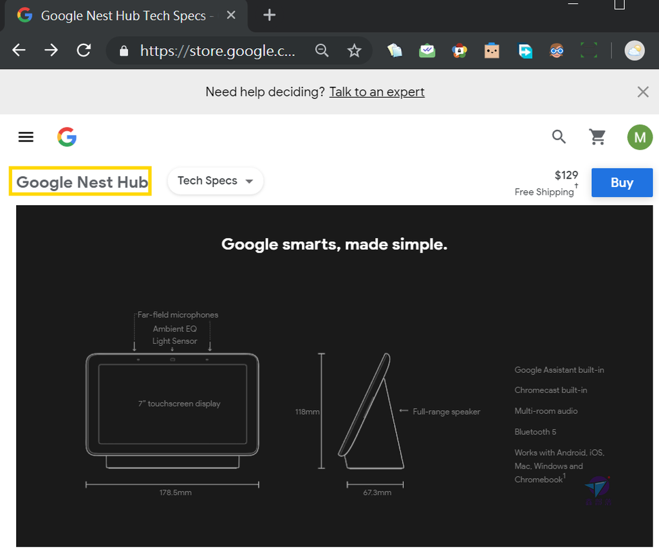Open the smiling box face extension
This screenshot has width=659, height=551.
492,51
